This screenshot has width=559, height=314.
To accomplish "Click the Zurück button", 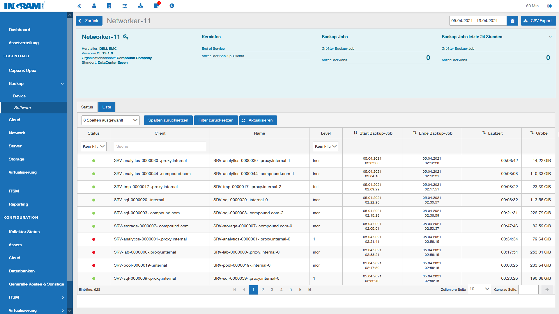I will 89,21.
